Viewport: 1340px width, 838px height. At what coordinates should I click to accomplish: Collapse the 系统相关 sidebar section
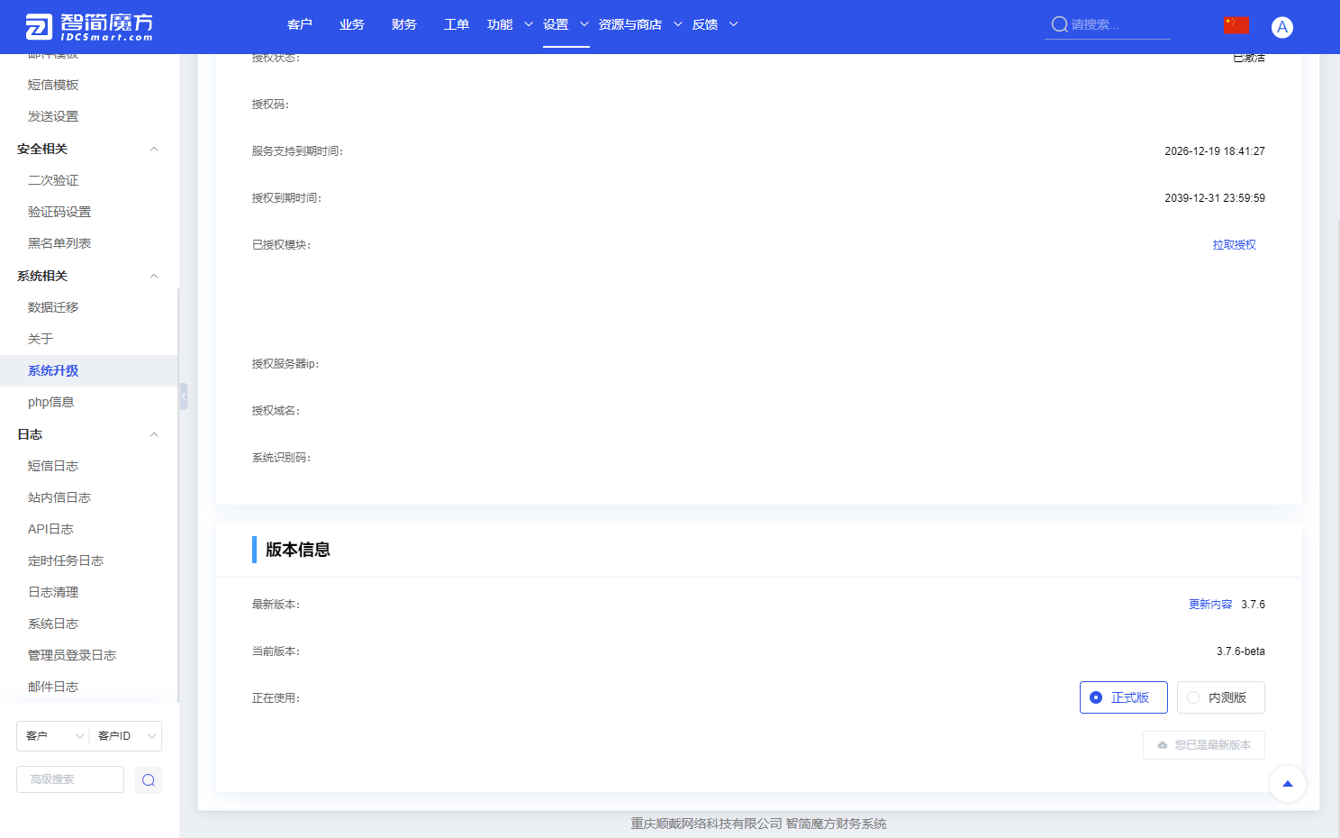[153, 276]
